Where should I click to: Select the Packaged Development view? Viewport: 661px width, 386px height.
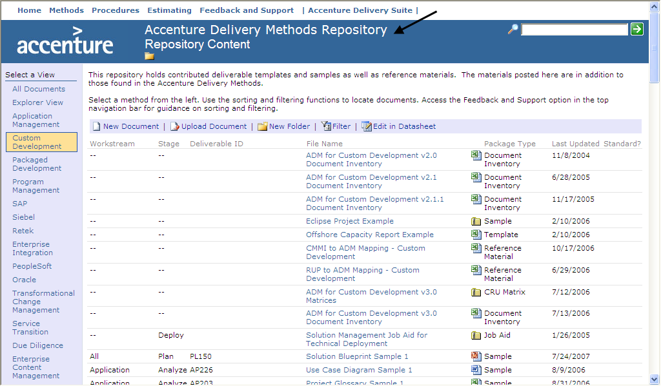(x=37, y=164)
